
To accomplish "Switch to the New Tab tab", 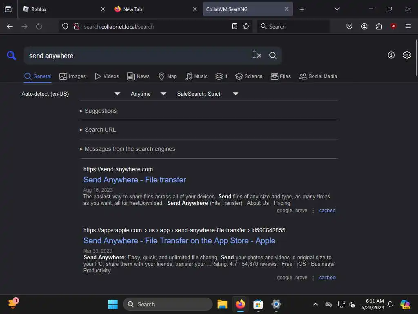I will [x=156, y=9].
